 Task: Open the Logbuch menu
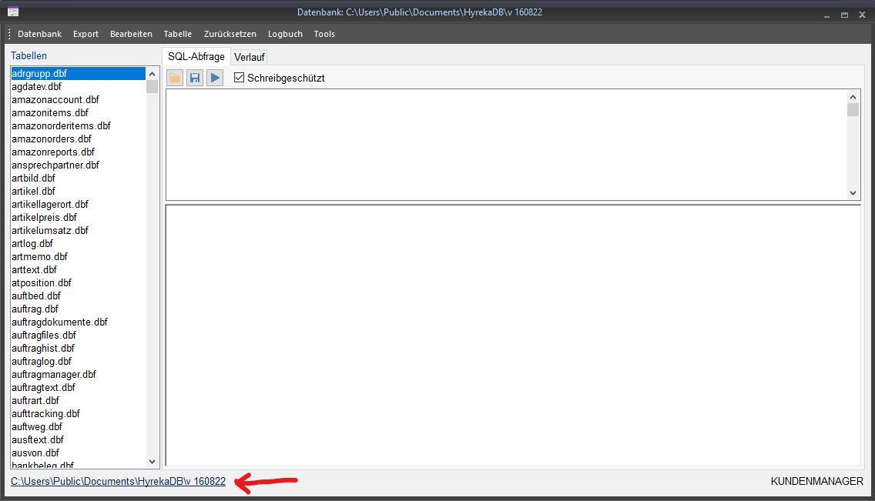coord(285,34)
